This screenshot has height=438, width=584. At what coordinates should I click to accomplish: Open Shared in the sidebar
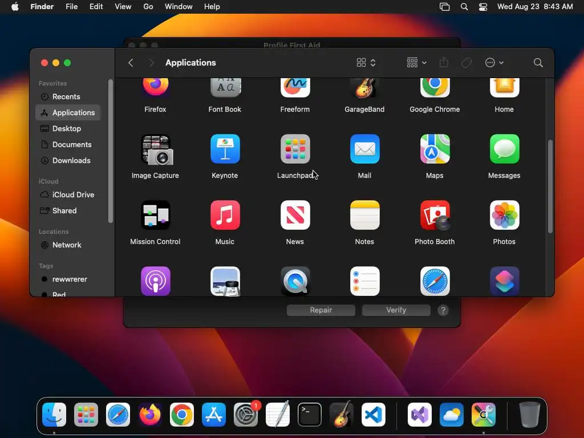pyautogui.click(x=68, y=211)
